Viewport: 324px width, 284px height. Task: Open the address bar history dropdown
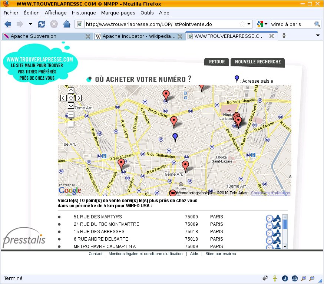(x=249, y=24)
